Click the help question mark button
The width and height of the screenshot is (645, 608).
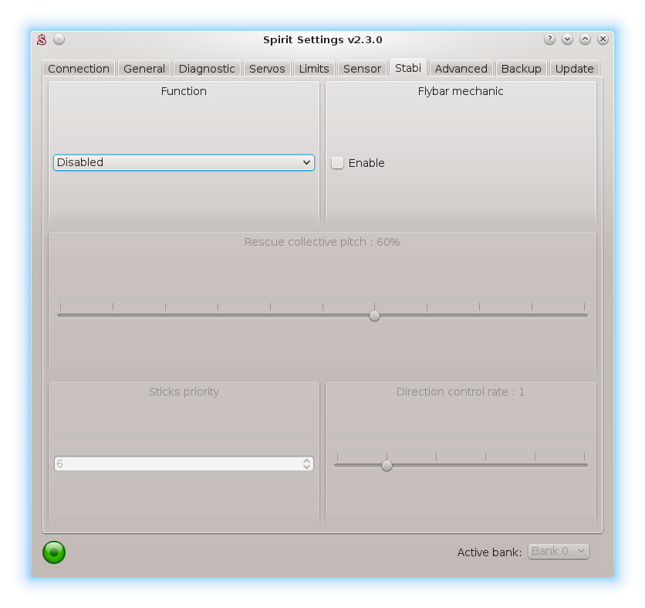click(549, 39)
